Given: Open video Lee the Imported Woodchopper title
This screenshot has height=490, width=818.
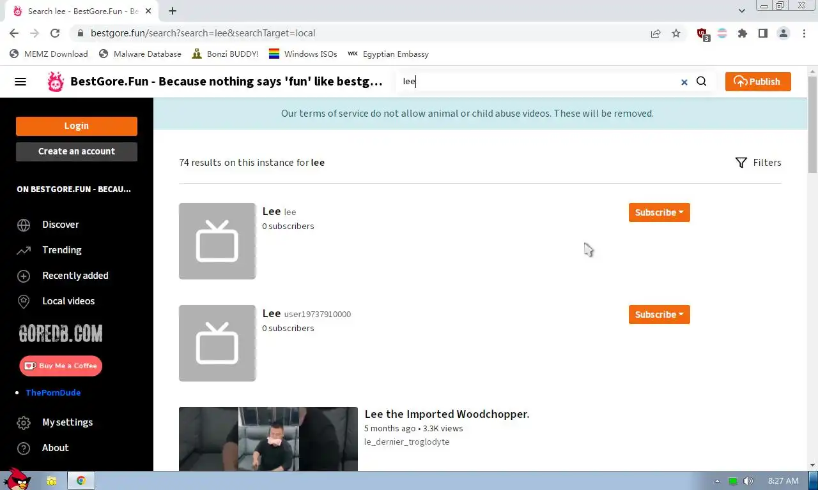Looking at the screenshot, I should [447, 414].
